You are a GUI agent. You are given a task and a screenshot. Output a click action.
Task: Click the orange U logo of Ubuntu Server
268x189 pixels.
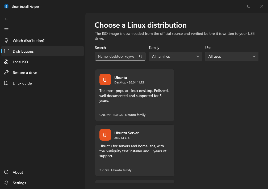(105, 135)
